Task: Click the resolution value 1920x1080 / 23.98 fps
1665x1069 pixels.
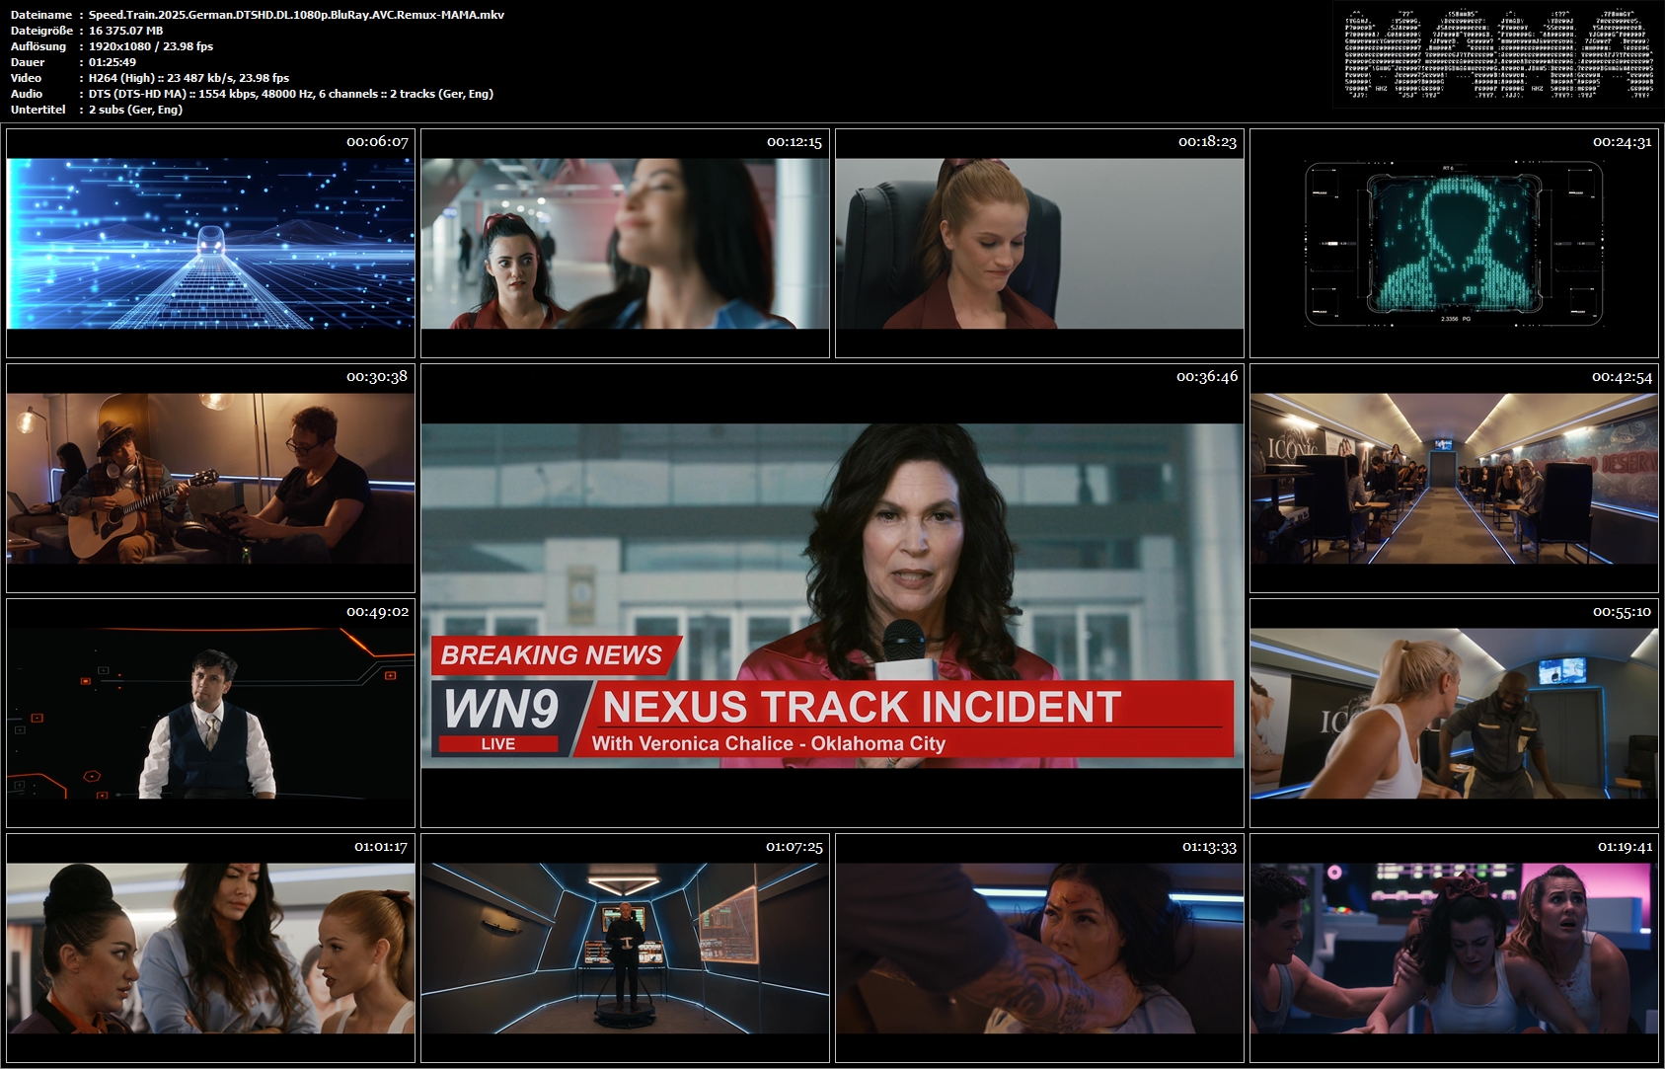Action: coord(151,46)
